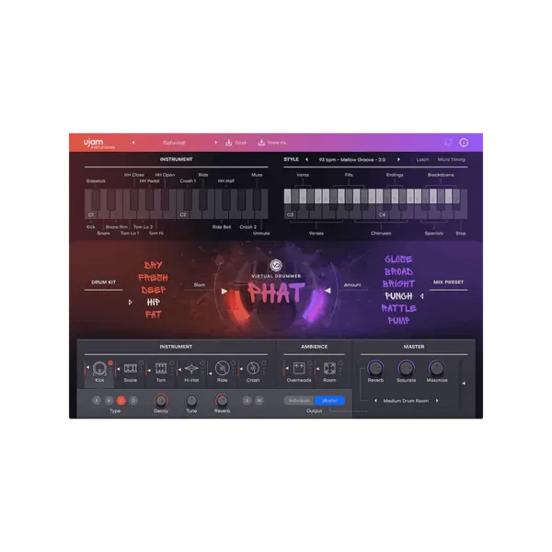Go to previous preset arrow in header
This screenshot has width=552, height=552.
click(133, 143)
